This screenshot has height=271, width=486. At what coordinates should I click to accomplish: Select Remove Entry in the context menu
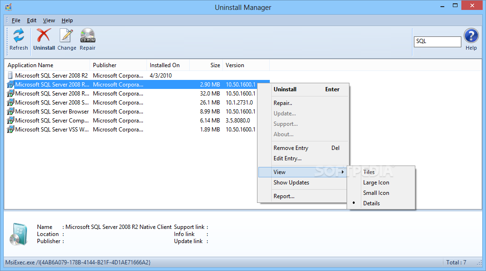coord(303,148)
